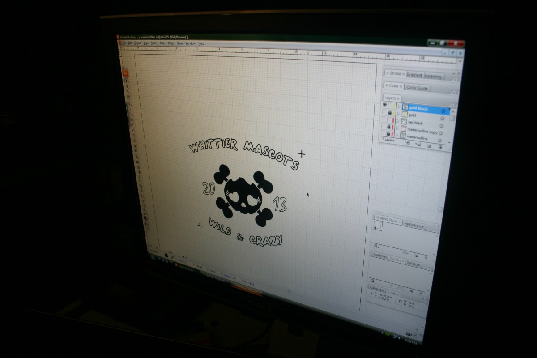This screenshot has width=537, height=358.
Task: Open the Effect menu
Action: coord(171,43)
